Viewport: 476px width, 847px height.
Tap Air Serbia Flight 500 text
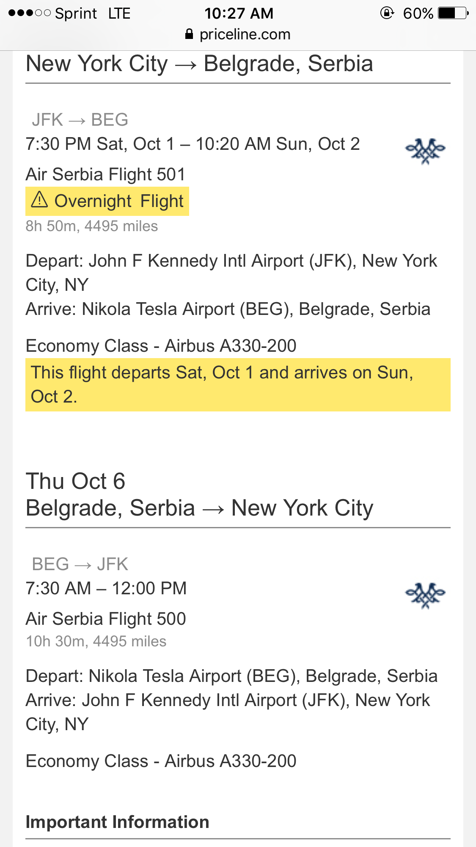[106, 619]
